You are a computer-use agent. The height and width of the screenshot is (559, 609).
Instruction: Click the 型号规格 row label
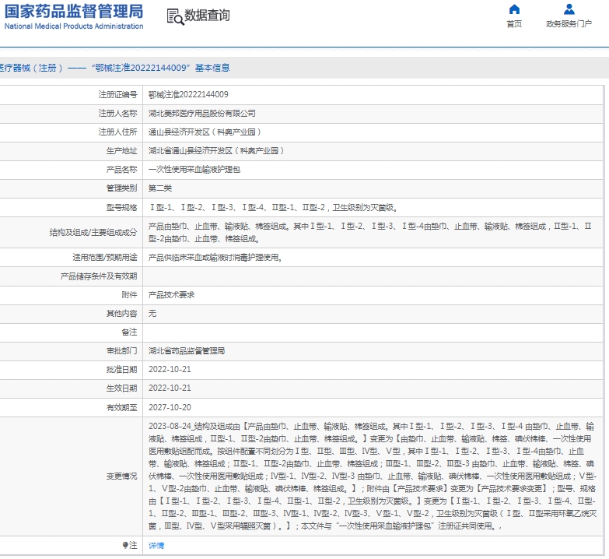tap(121, 208)
